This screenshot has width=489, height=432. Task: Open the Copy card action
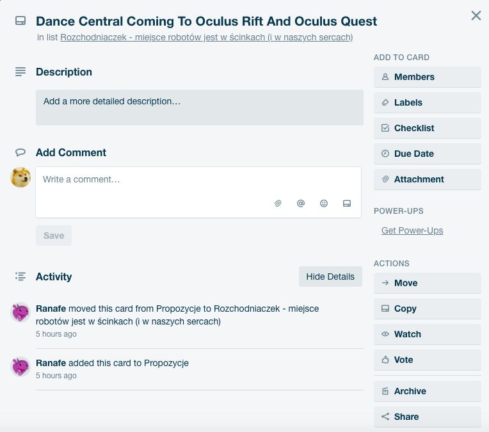coord(428,308)
